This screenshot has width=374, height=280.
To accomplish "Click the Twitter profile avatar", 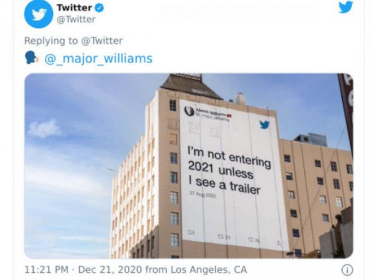I will tap(38, 14).
